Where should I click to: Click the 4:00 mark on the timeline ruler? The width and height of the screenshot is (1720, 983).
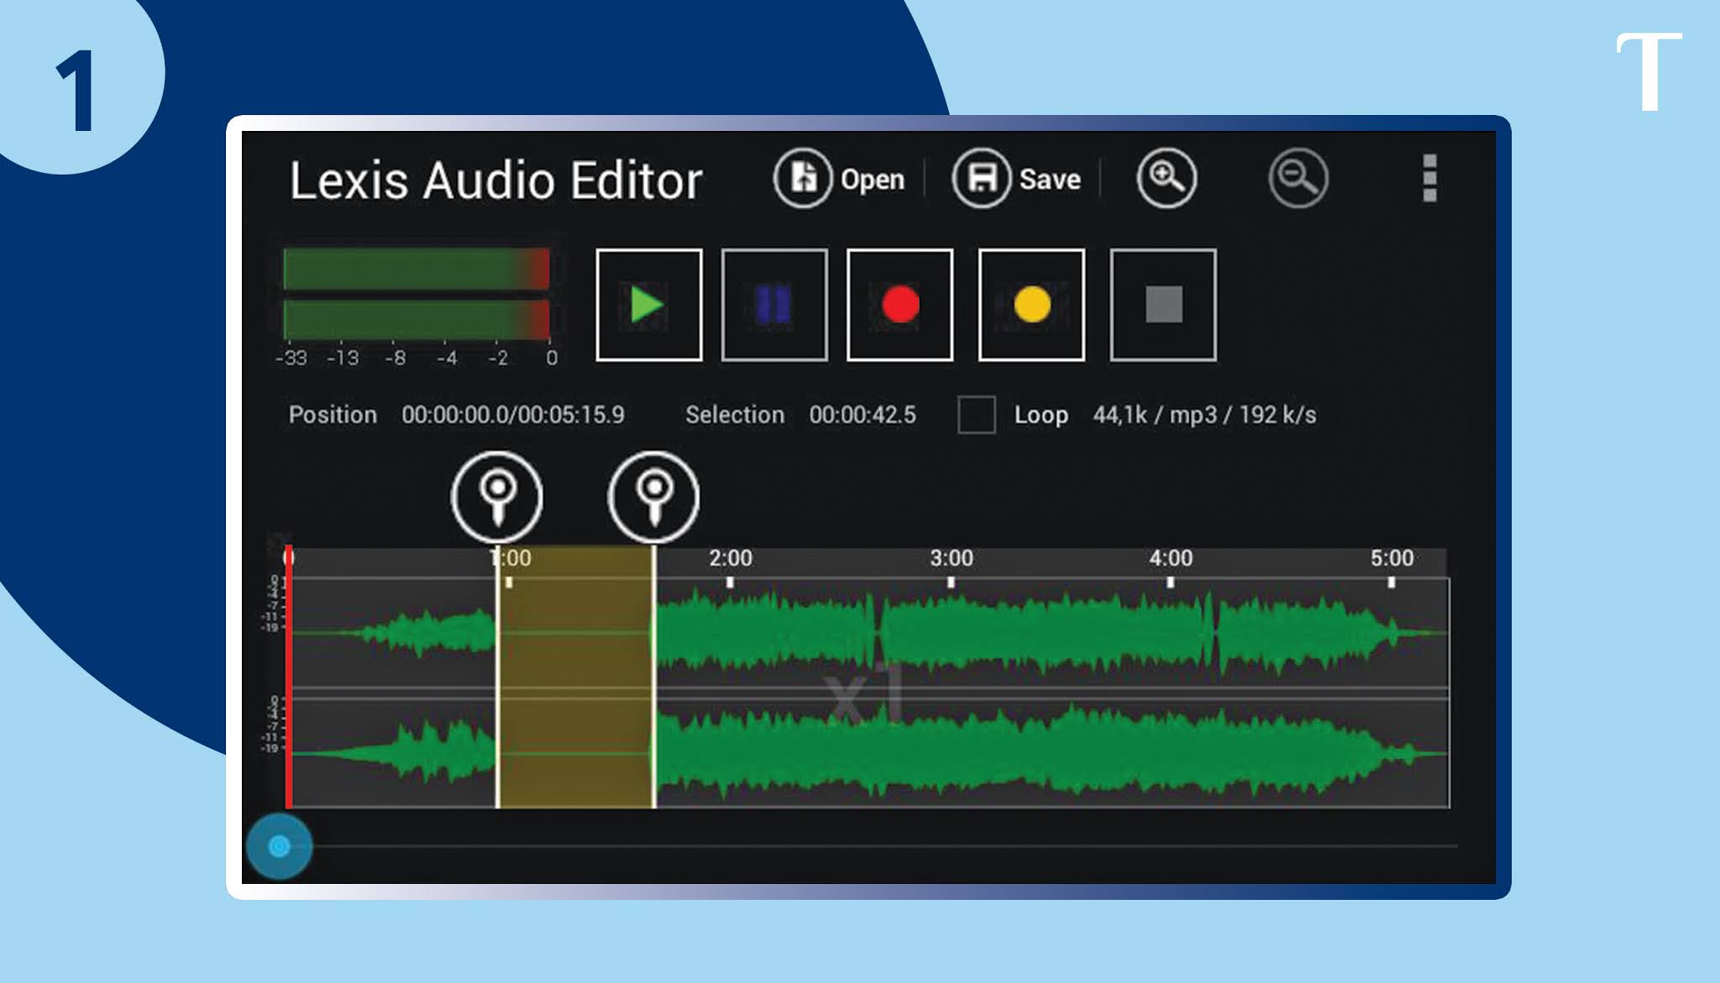1171,558
